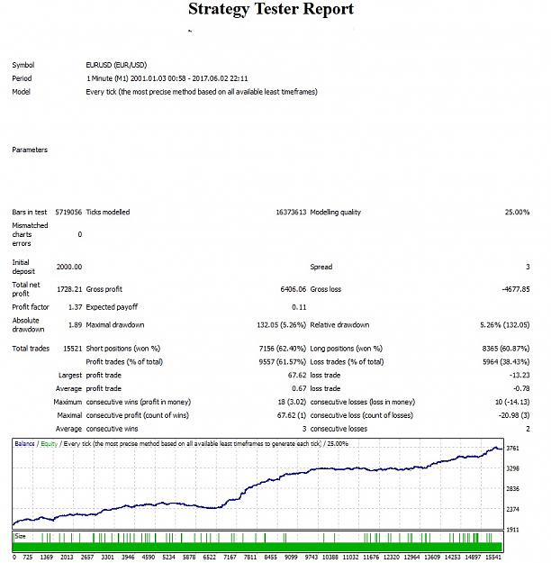The width and height of the screenshot is (551, 563).
Task: Select Initial deposit value 2000.00
Action: click(x=69, y=267)
